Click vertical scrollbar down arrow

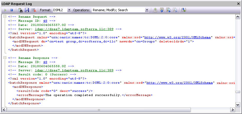tap(238, 105)
